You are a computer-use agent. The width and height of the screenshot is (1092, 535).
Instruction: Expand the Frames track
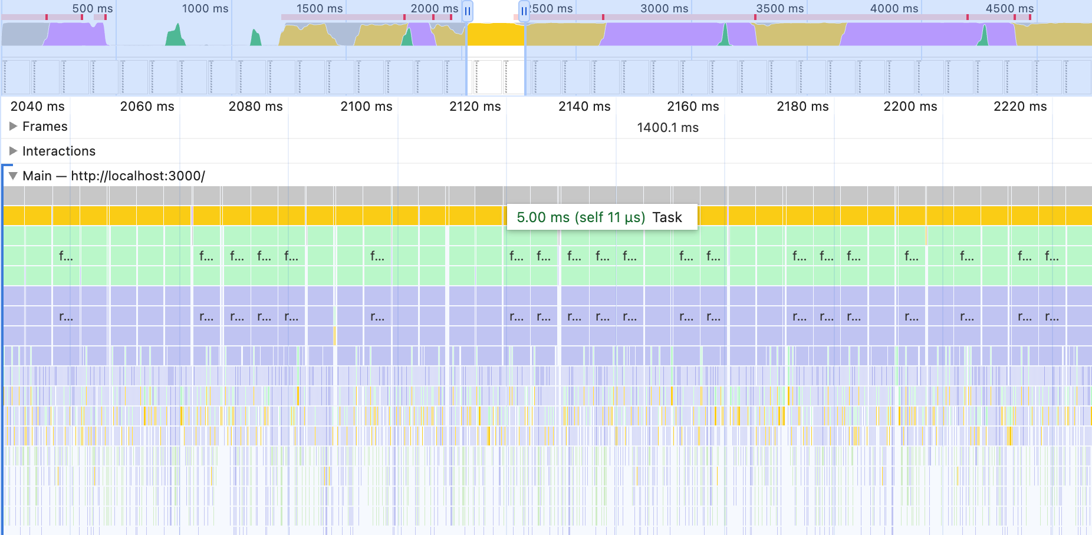pos(13,127)
